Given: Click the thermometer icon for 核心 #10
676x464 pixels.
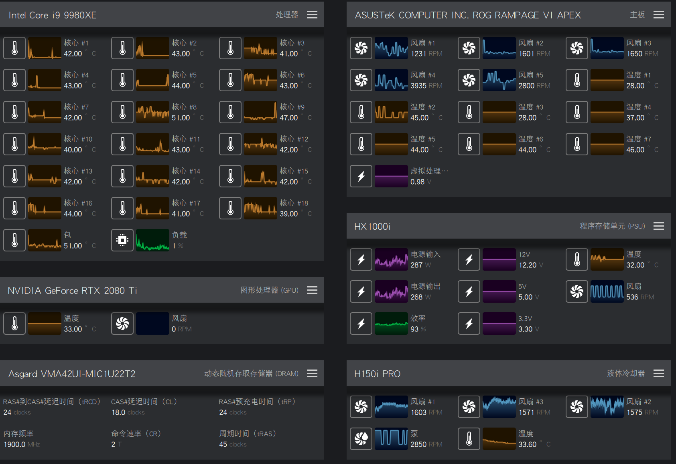Looking at the screenshot, I should pyautogui.click(x=14, y=144).
